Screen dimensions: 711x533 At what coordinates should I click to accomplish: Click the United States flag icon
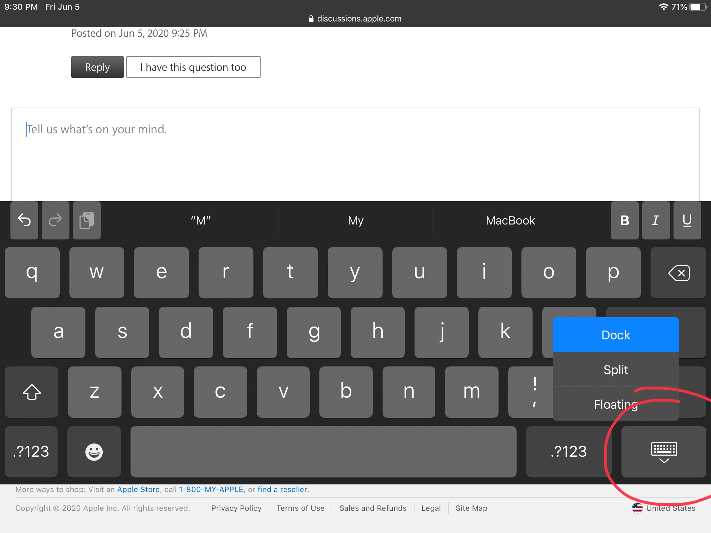coord(637,508)
